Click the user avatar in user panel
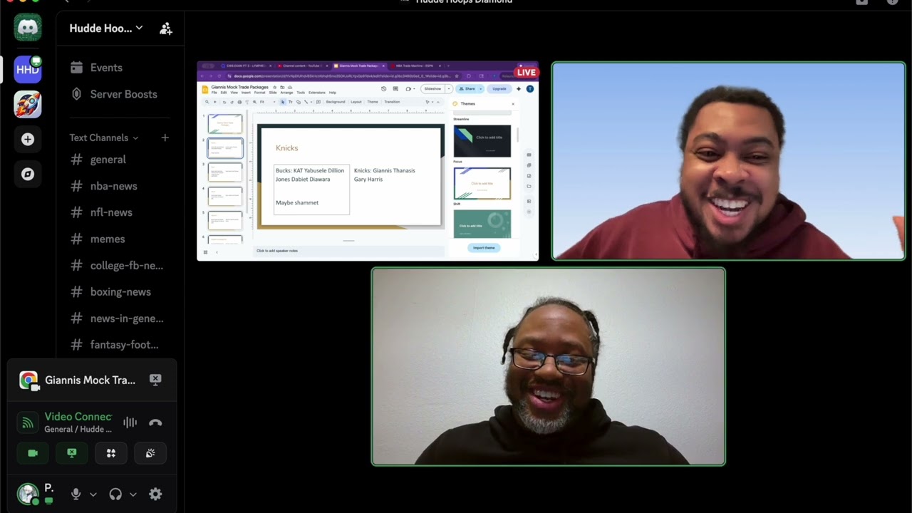 (x=28, y=494)
